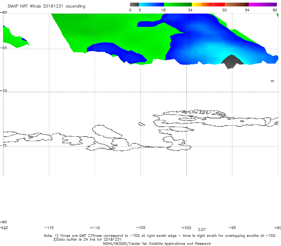Click the '50' label under color bar

(x=224, y=10)
